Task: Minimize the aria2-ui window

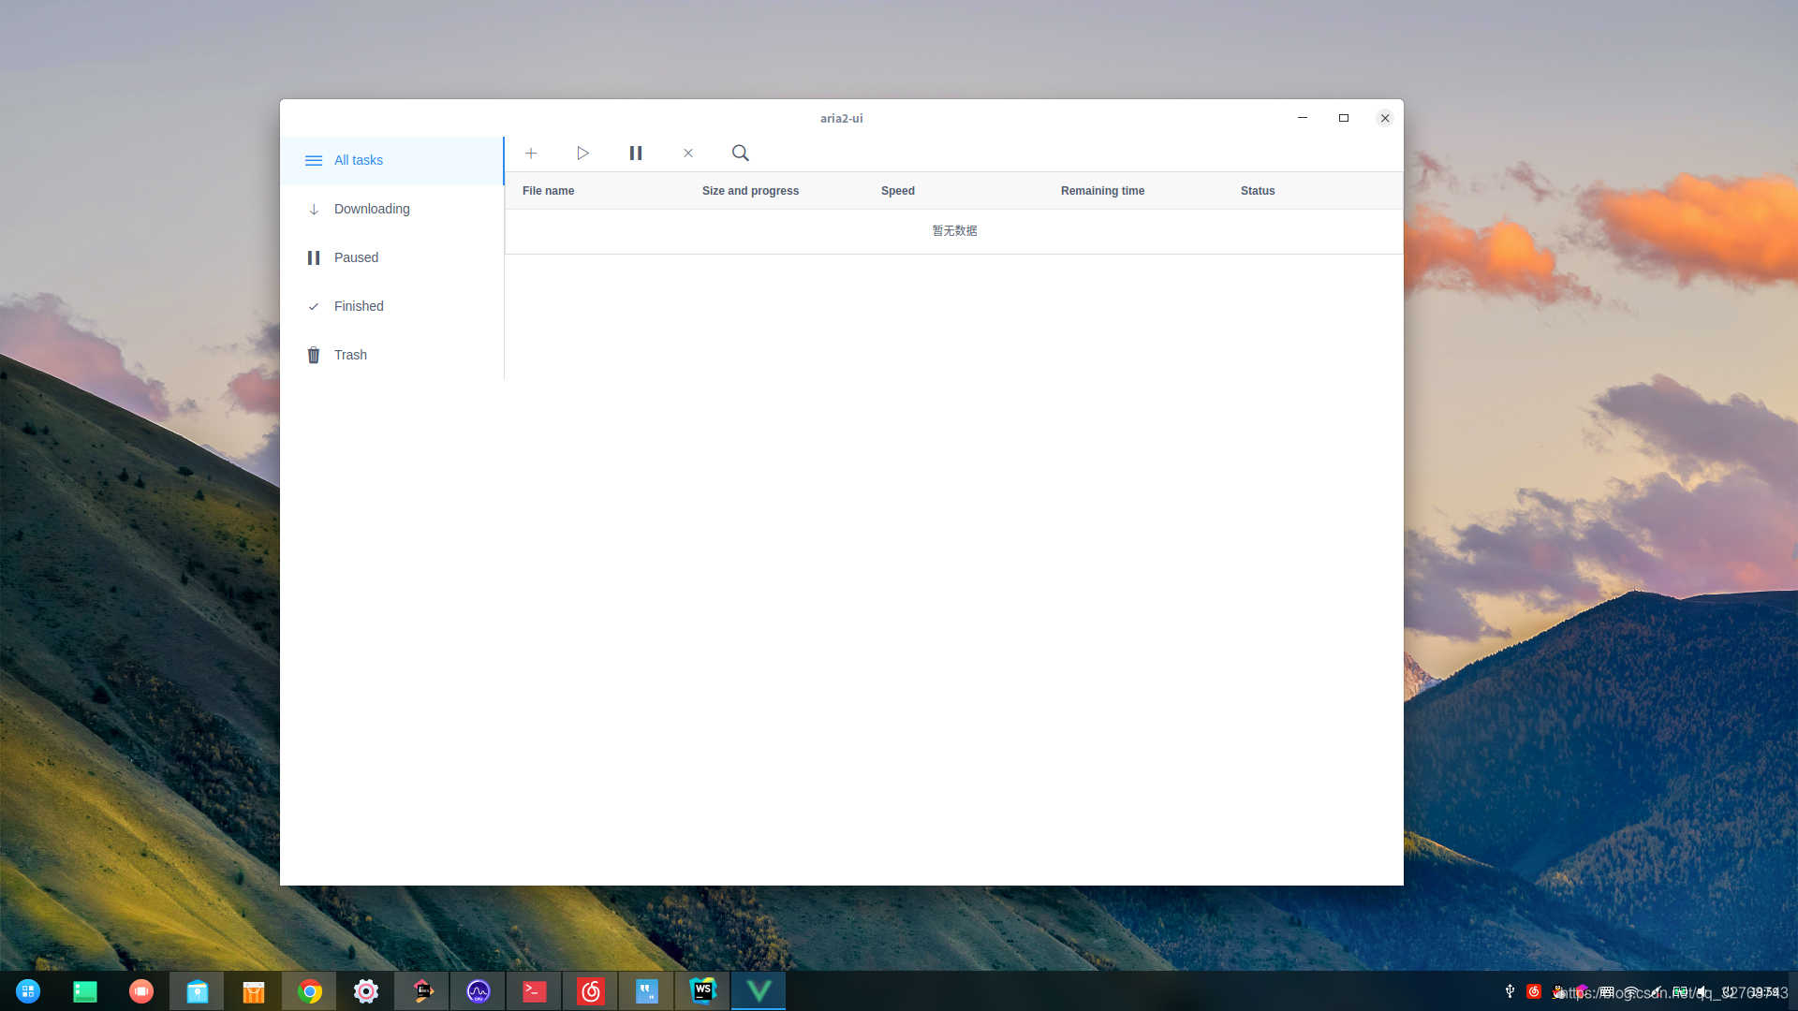Action: [x=1302, y=118]
